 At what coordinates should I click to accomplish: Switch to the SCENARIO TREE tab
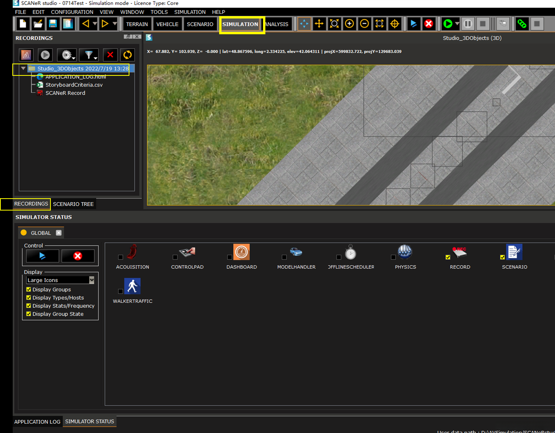(x=73, y=204)
